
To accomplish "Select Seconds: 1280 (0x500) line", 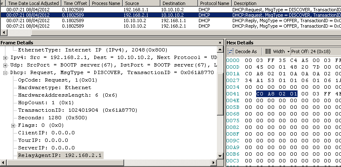I will (x=53, y=118).
